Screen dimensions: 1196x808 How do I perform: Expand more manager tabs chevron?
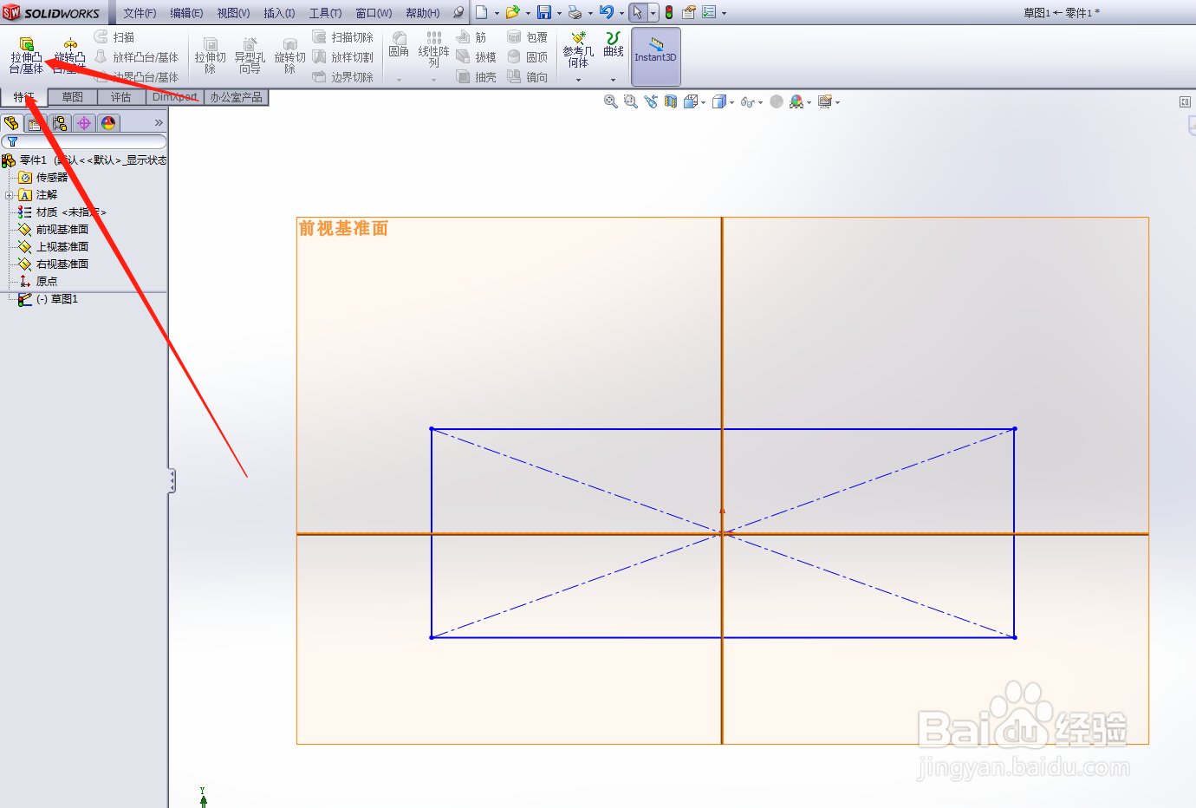[x=159, y=123]
